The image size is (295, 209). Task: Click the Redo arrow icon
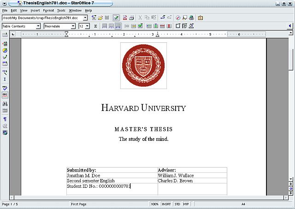pos(169,17)
